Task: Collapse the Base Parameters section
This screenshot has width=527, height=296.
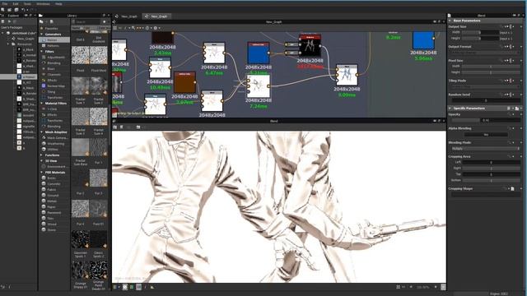Action: 450,21
